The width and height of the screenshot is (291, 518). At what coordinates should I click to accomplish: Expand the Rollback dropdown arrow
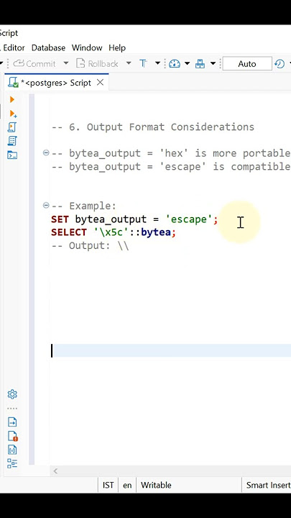129,63
